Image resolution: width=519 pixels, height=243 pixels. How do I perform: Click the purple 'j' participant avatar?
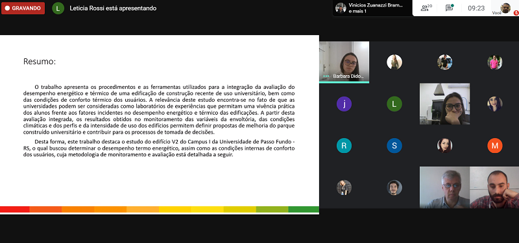[344, 104]
